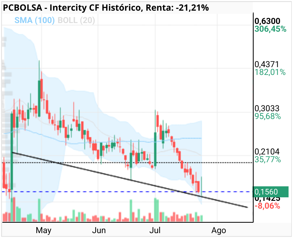
Task: Click the May label on the time axis
Action: (x=43, y=230)
